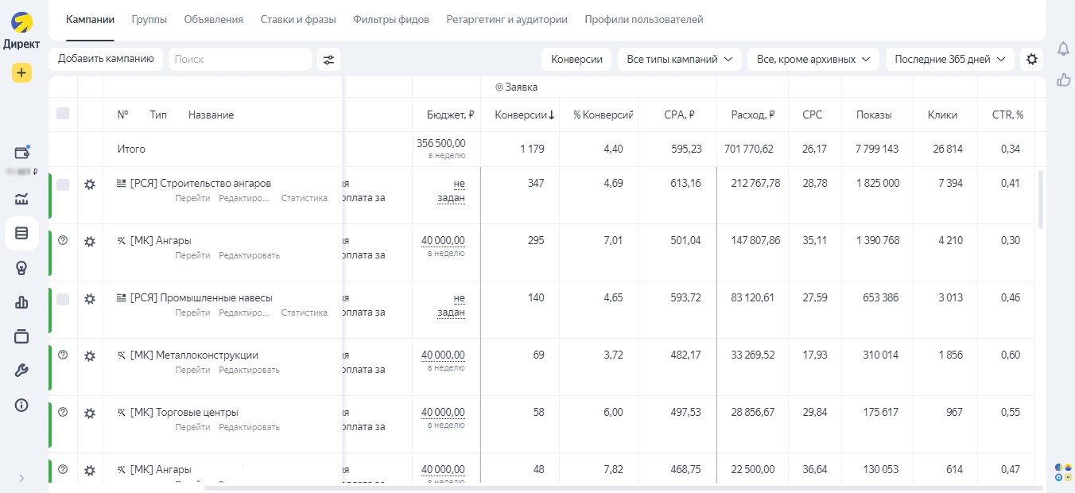Switch to the Группы tab
Screen dimensions: 1075x493
pos(149,19)
